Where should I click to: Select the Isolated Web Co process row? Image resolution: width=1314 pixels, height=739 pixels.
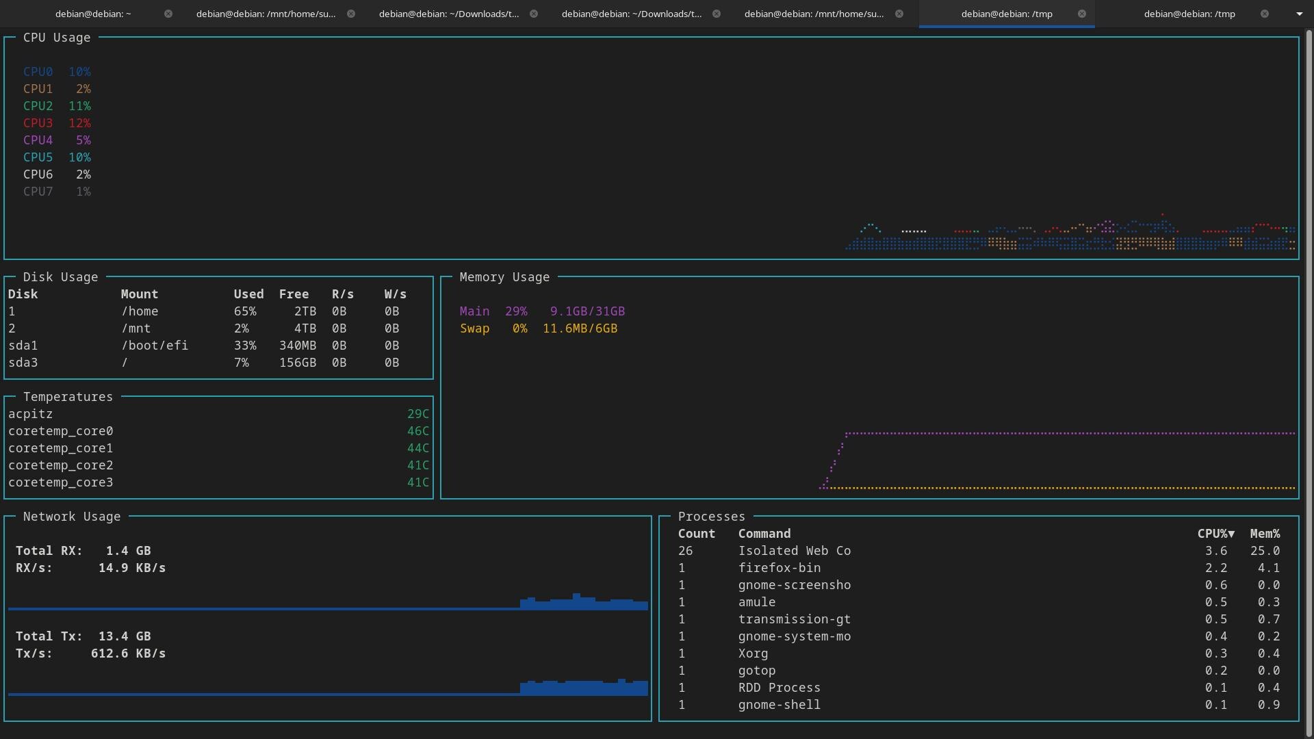coord(794,551)
